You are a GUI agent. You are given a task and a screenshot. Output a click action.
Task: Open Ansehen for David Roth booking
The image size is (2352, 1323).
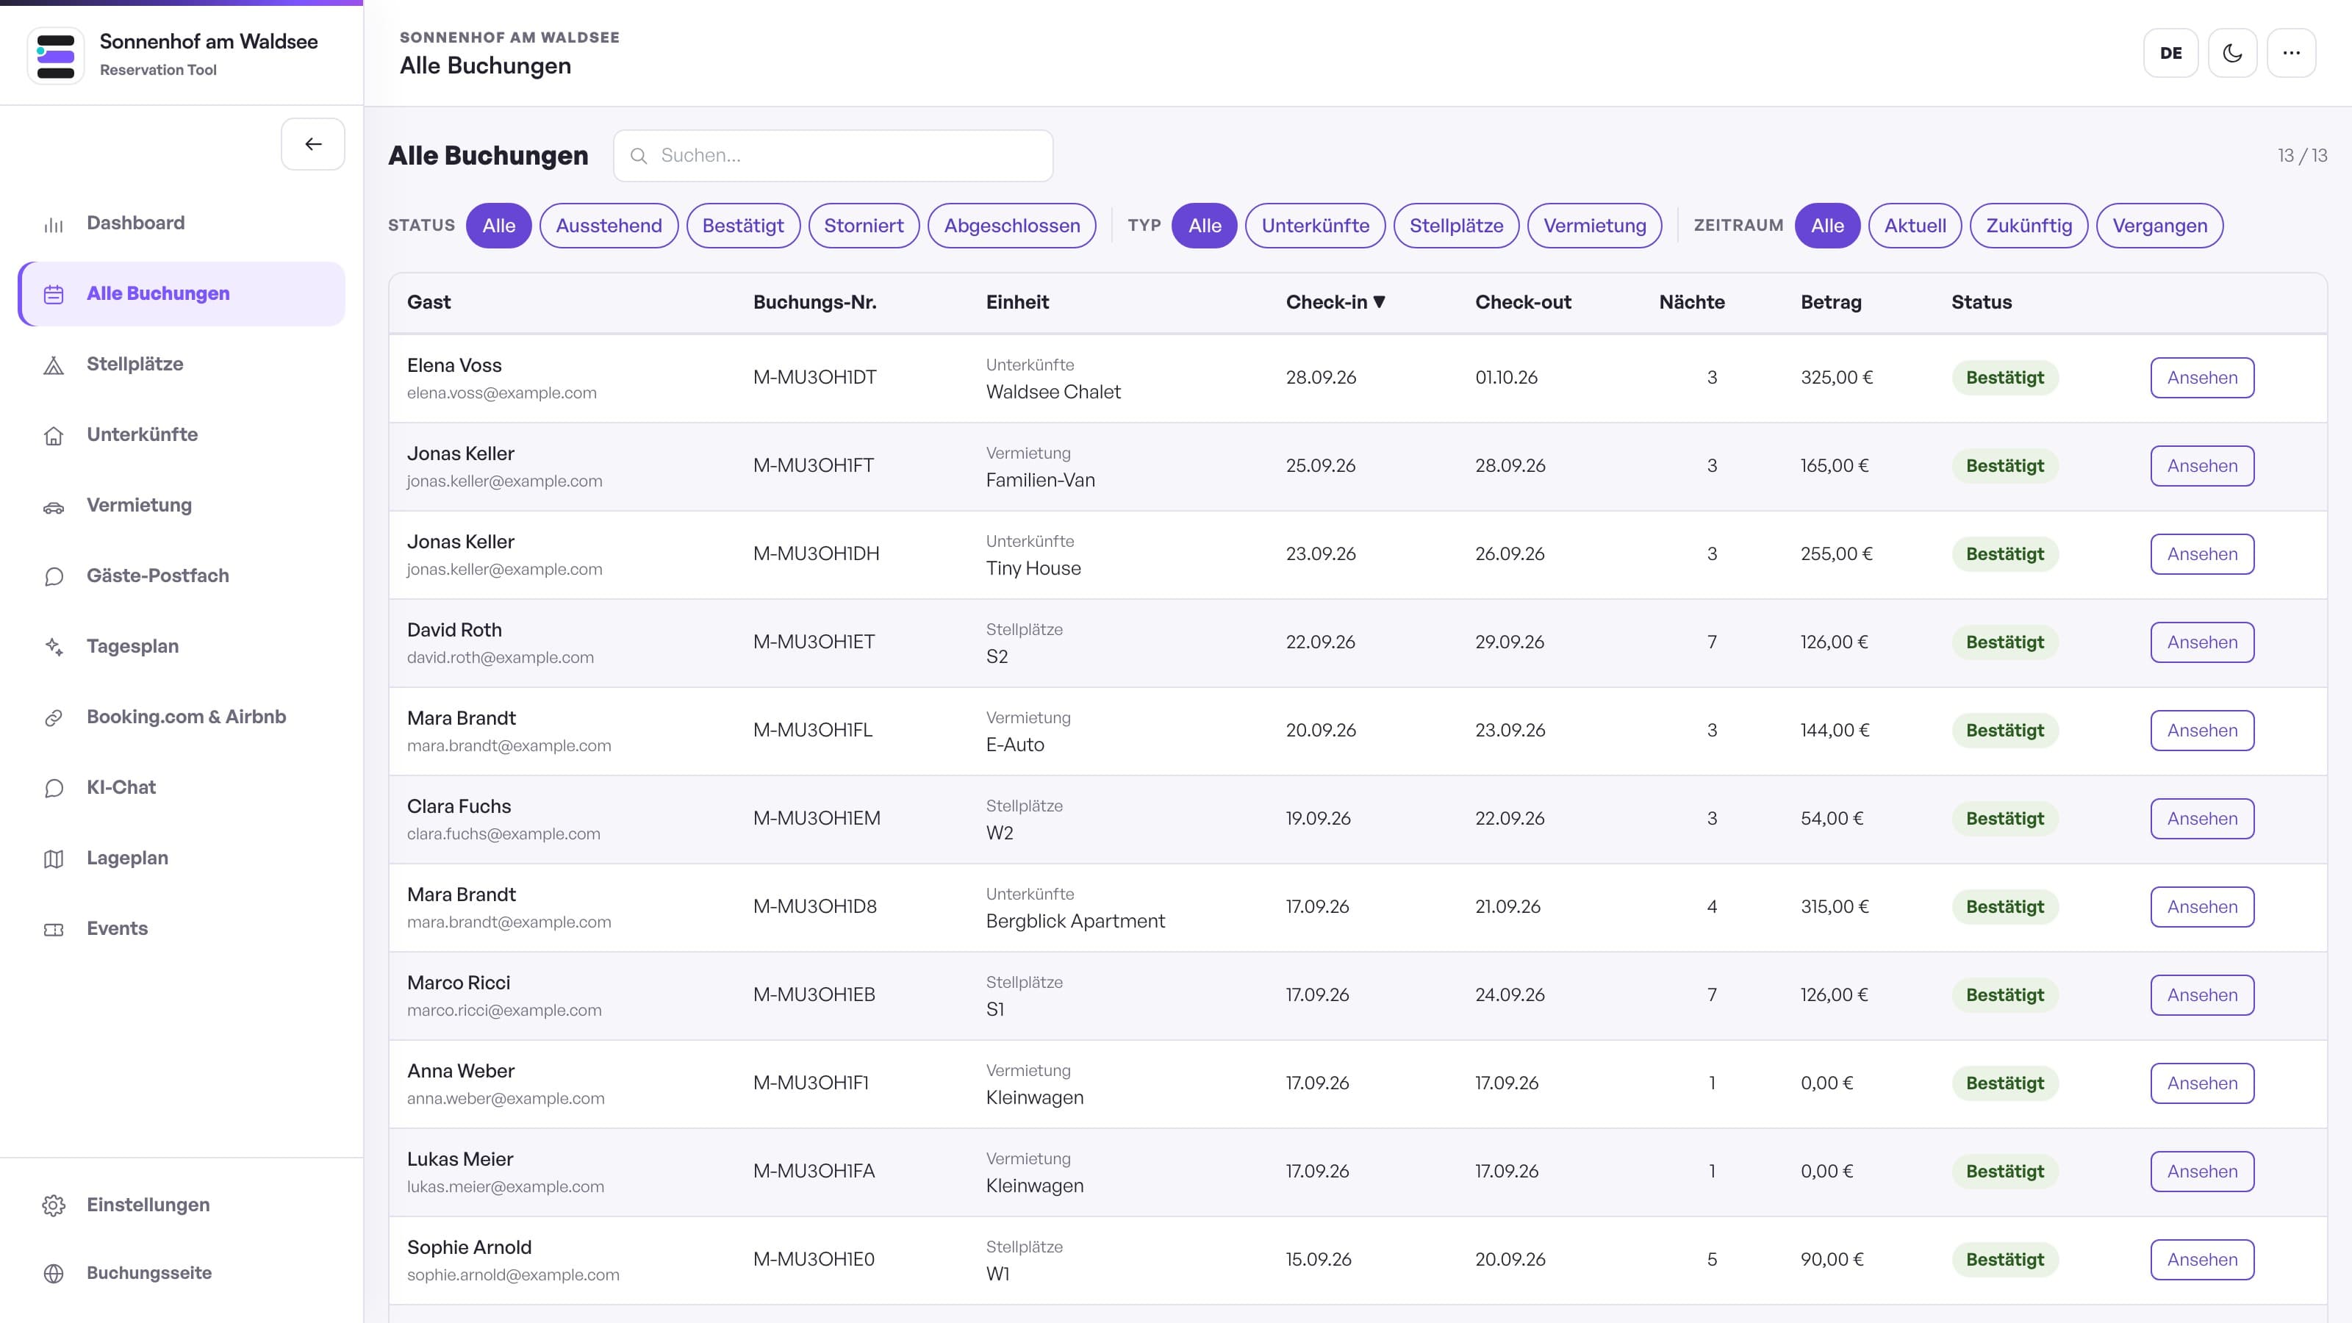(2202, 643)
